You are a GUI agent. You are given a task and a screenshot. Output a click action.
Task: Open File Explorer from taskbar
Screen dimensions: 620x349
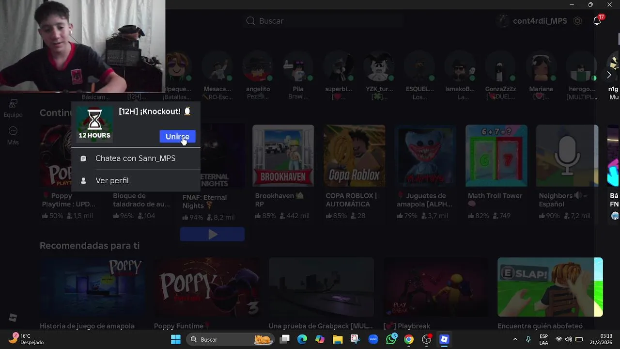(x=338, y=339)
